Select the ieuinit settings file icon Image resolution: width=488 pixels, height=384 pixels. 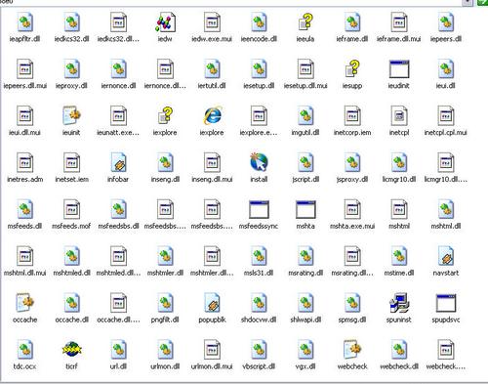coord(71,115)
